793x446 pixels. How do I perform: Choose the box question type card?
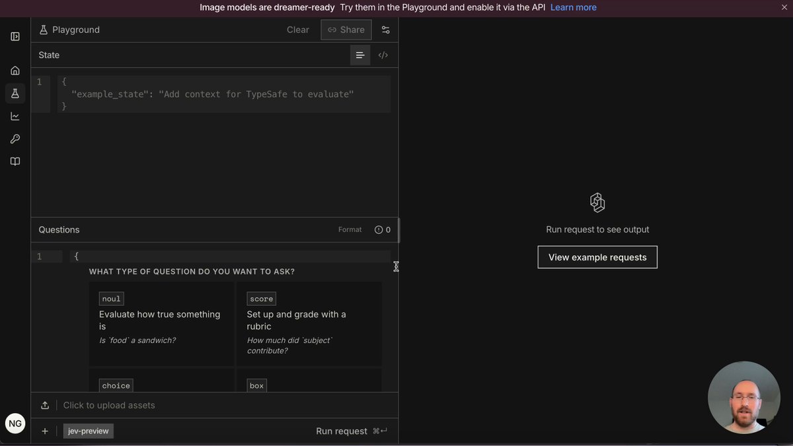tap(309, 381)
